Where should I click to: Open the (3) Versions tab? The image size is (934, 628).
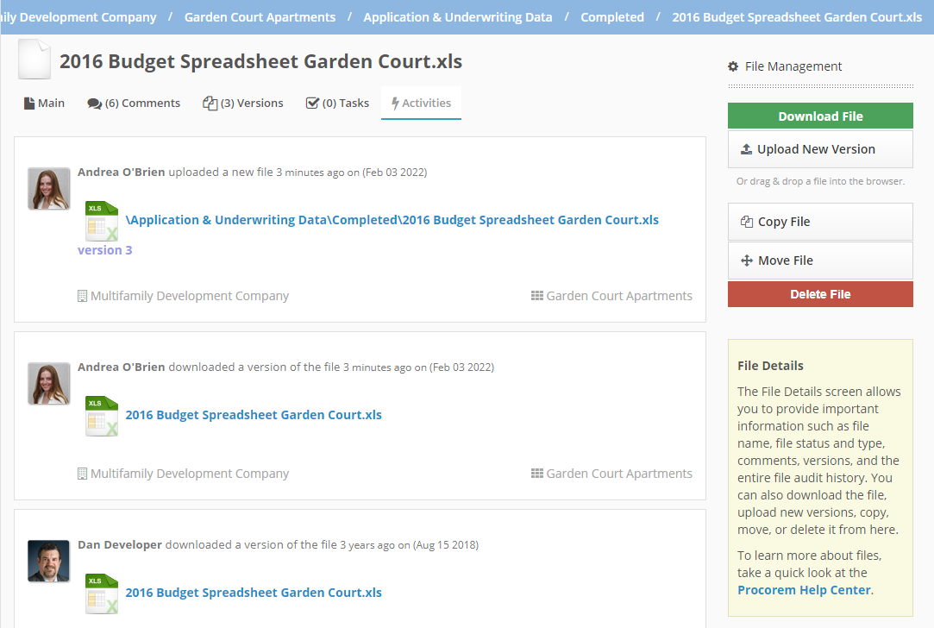[243, 103]
